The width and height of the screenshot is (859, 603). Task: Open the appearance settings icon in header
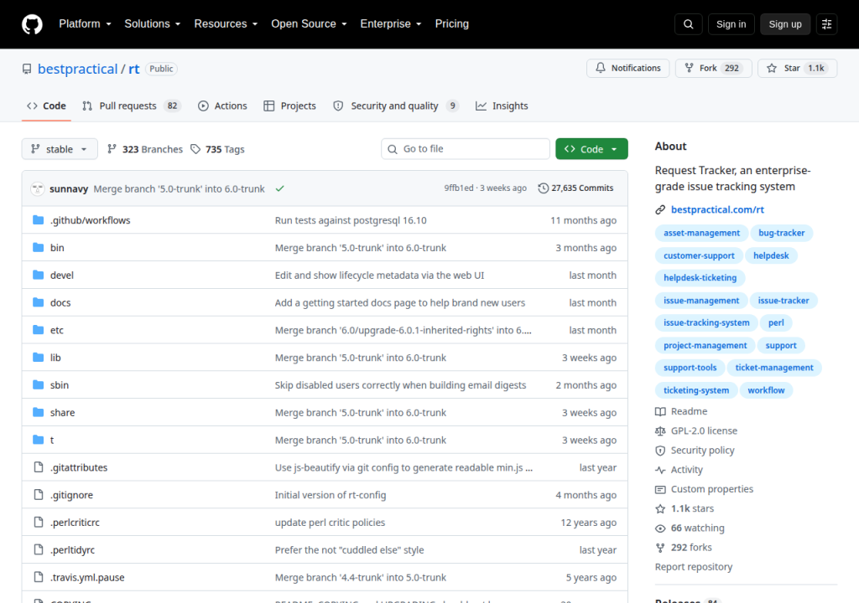826,24
